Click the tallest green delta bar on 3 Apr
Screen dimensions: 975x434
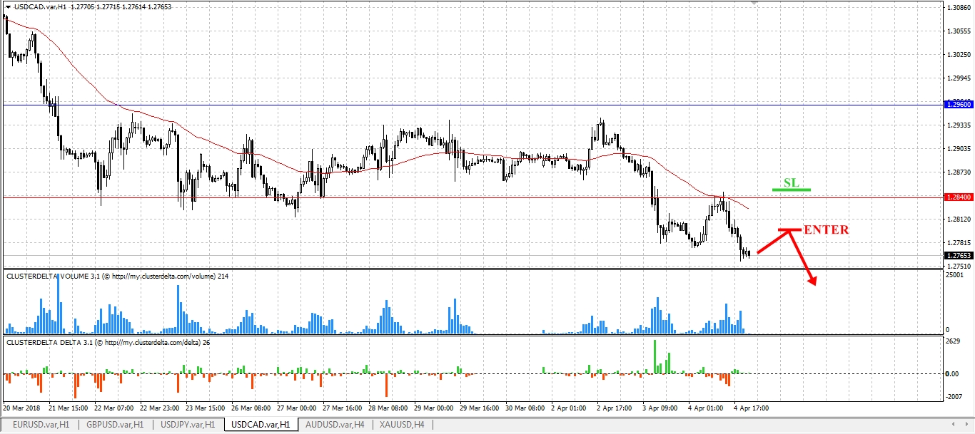click(655, 357)
